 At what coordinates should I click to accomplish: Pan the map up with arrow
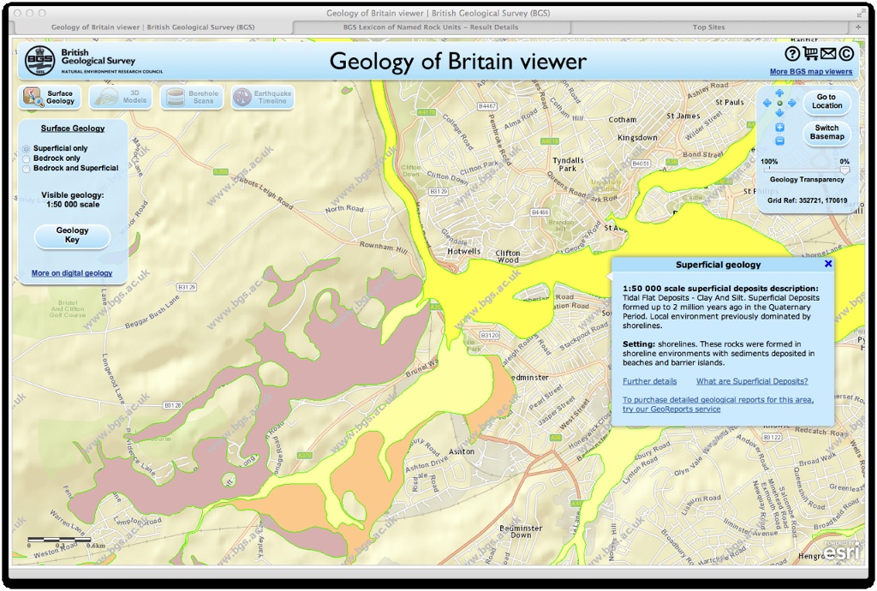coord(779,93)
